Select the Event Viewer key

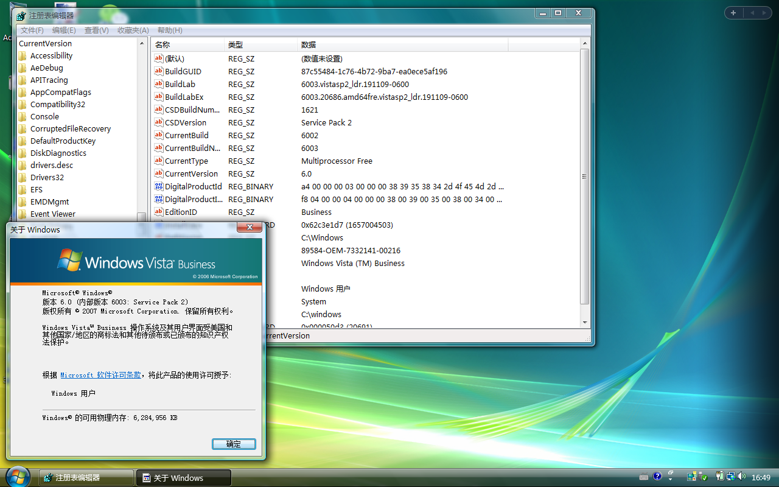[53, 214]
